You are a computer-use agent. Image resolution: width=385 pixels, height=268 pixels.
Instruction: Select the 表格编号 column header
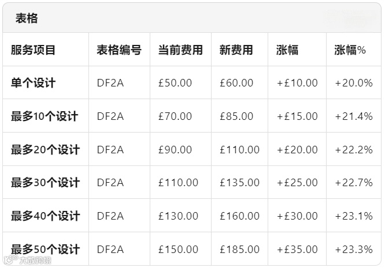119,50
